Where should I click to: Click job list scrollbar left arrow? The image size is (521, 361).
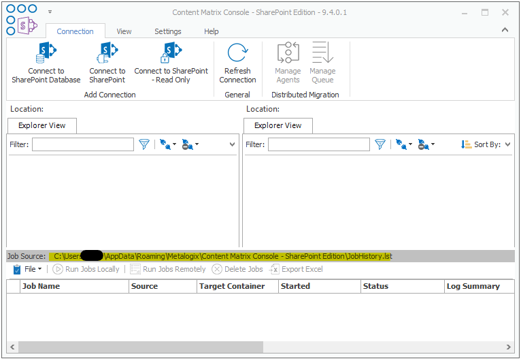point(12,347)
